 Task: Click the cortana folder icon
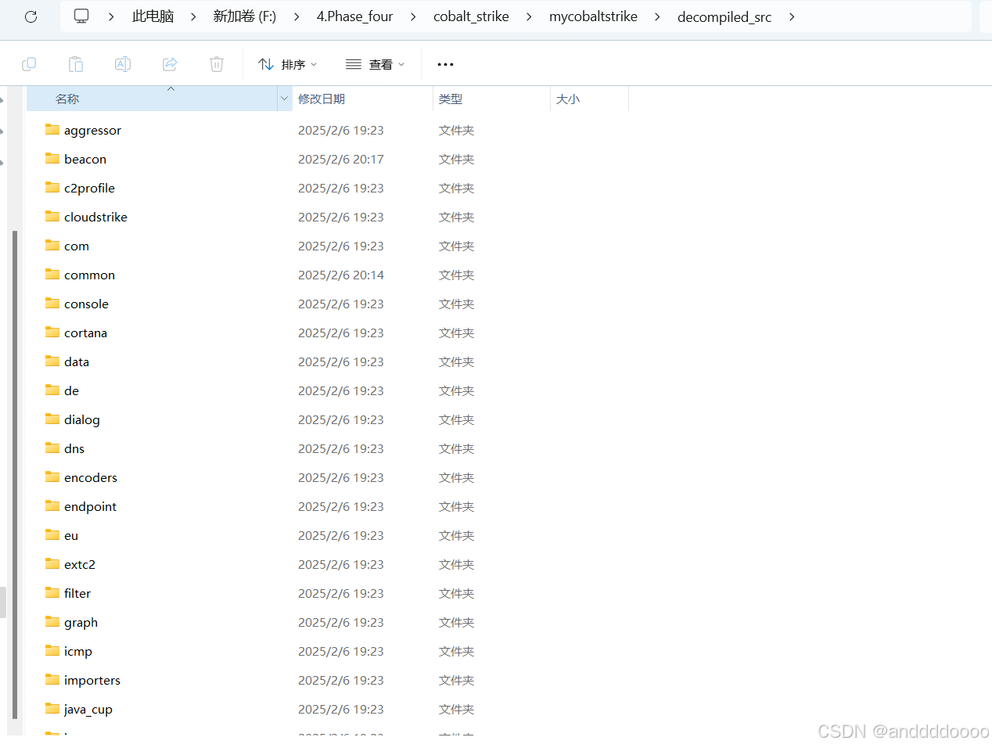coord(52,333)
